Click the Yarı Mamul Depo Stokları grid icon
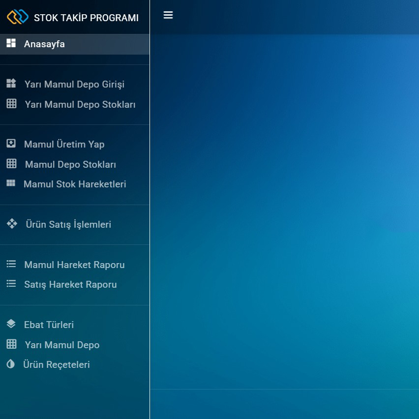 (x=11, y=103)
